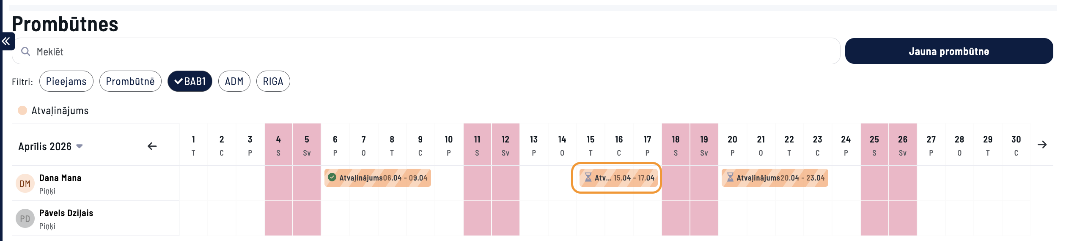Click the Atvaļinājums legend color dot
Screen dimensions: 1077x241
[22, 110]
